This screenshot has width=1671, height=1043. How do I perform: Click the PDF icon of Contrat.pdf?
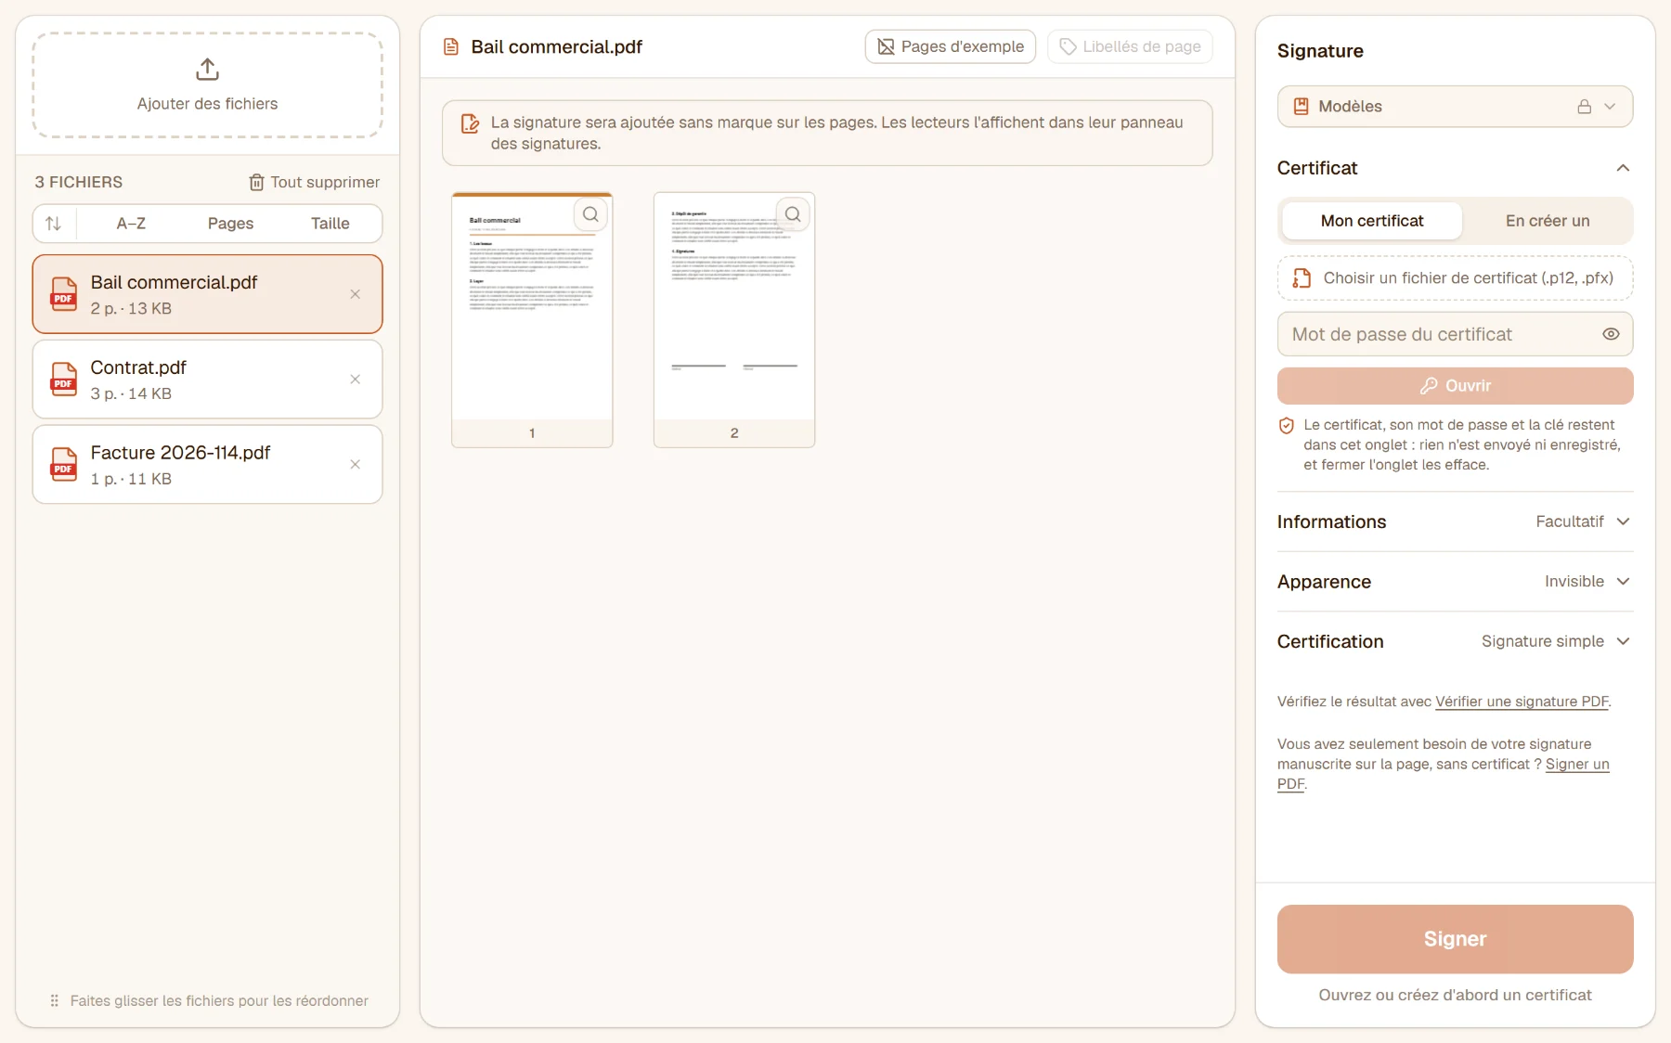63,380
